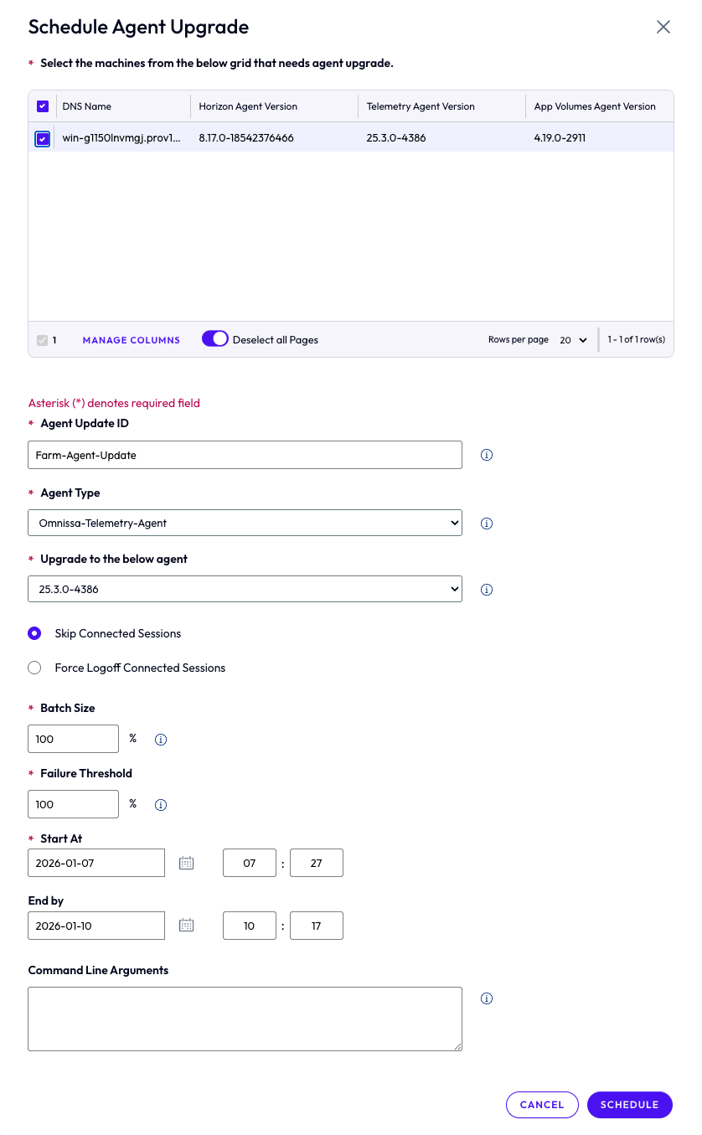Show info for Agent Update ID
Viewport: 702px width, 1135px height.
487,455
